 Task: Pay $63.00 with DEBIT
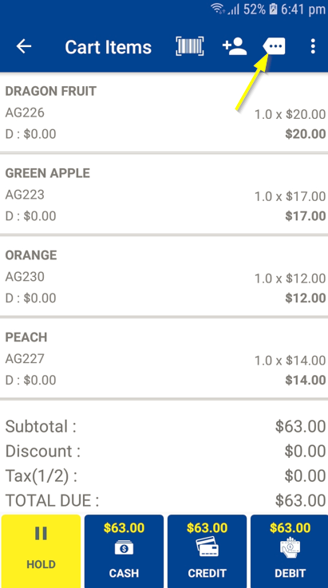click(290, 551)
